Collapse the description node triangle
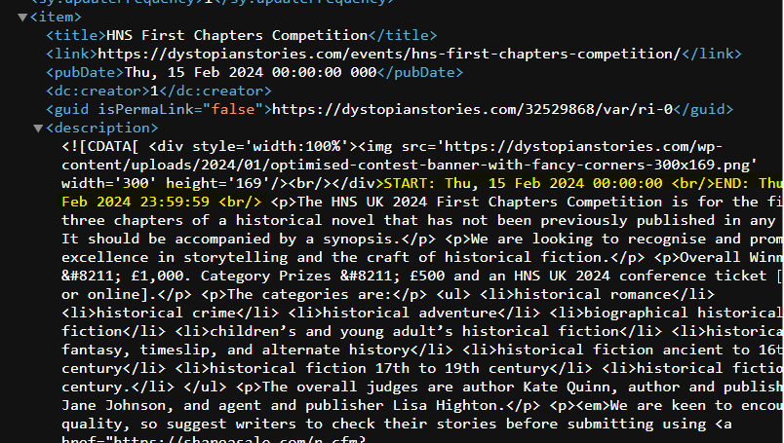Image resolution: width=784 pixels, height=443 pixels. pos(38,129)
